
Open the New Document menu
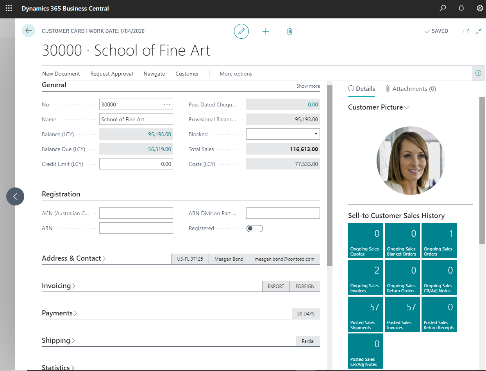[x=61, y=74]
